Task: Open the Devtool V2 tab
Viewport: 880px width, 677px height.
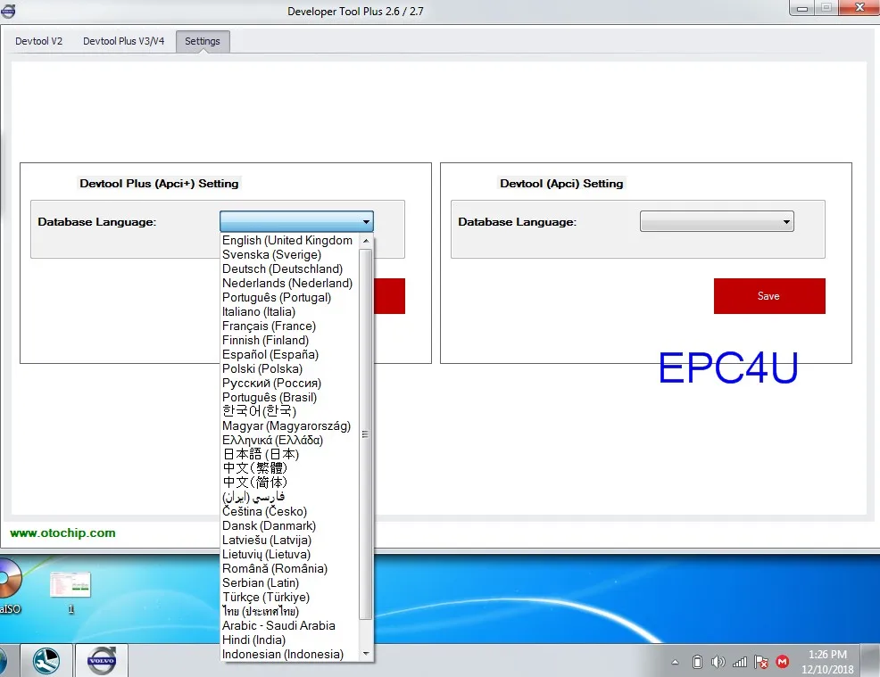Action: tap(38, 41)
